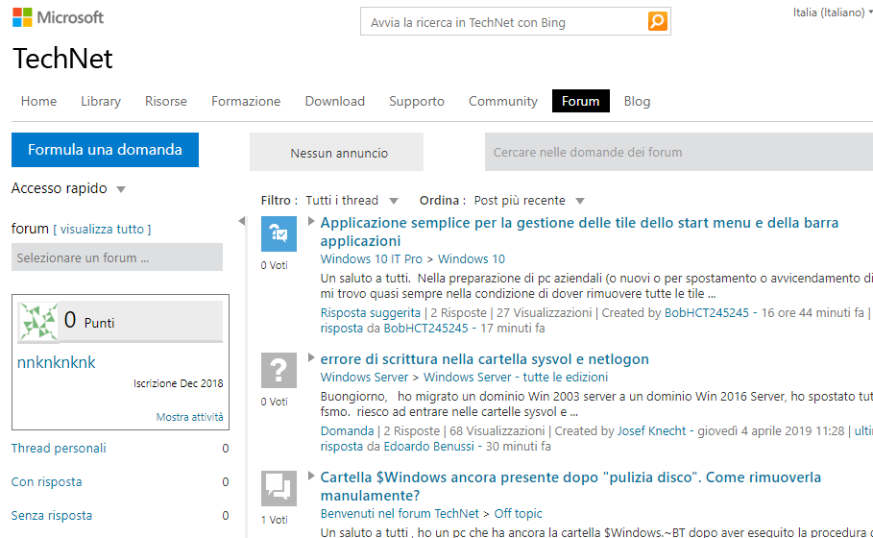Open the Thread personali link

pos(59,449)
